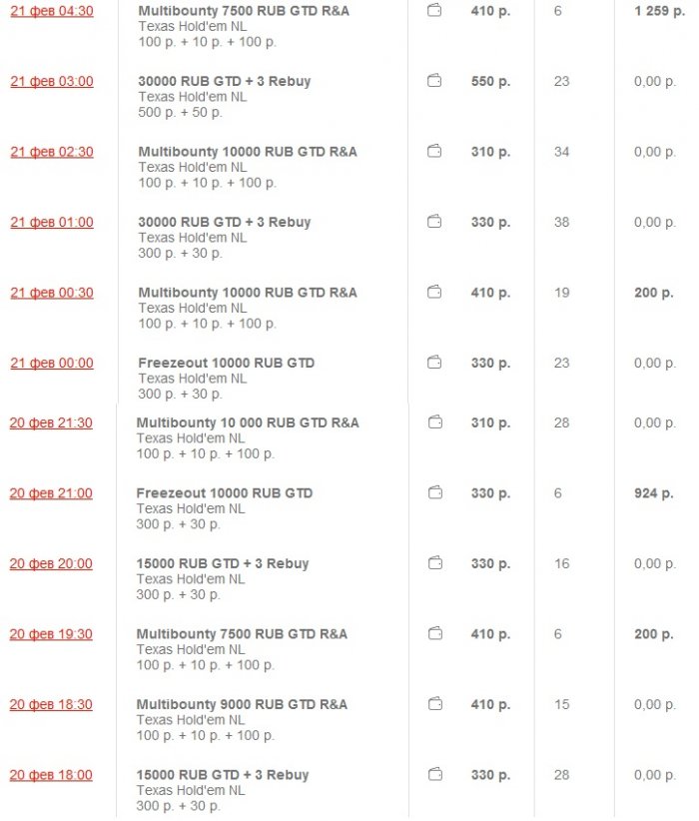This screenshot has height=821, width=699.
Task: Select the Multibounty 9000 RUB GTD R&A title
Action: 242,705
